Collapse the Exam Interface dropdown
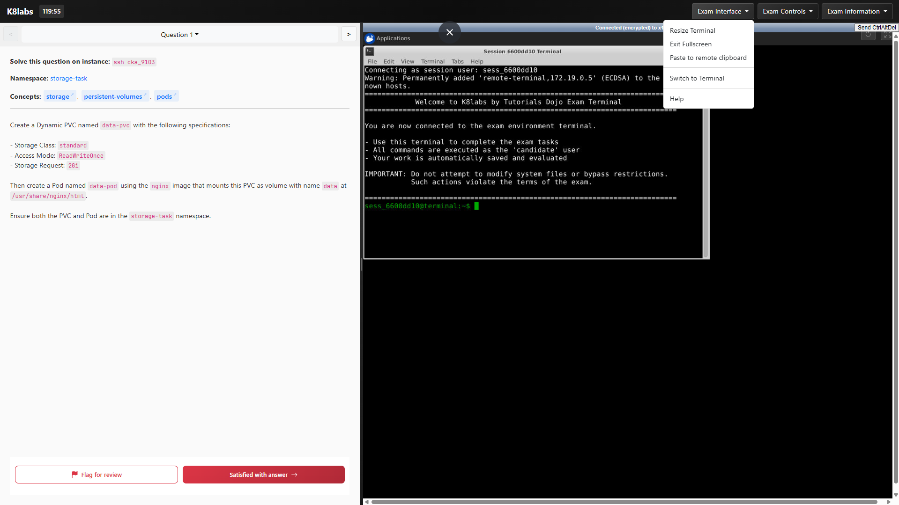Screen dimensions: 899x505 (722, 11)
